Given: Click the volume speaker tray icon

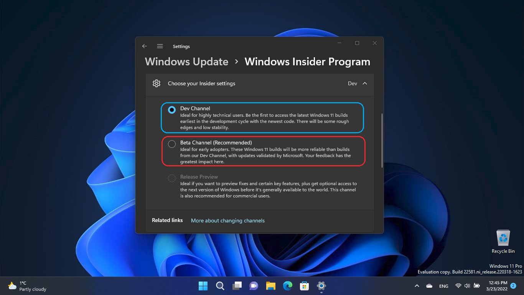Looking at the screenshot, I should [467, 286].
